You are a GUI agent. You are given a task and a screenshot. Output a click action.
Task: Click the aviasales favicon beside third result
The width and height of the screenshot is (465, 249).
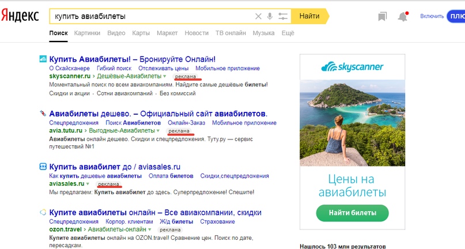pyautogui.click(x=43, y=166)
